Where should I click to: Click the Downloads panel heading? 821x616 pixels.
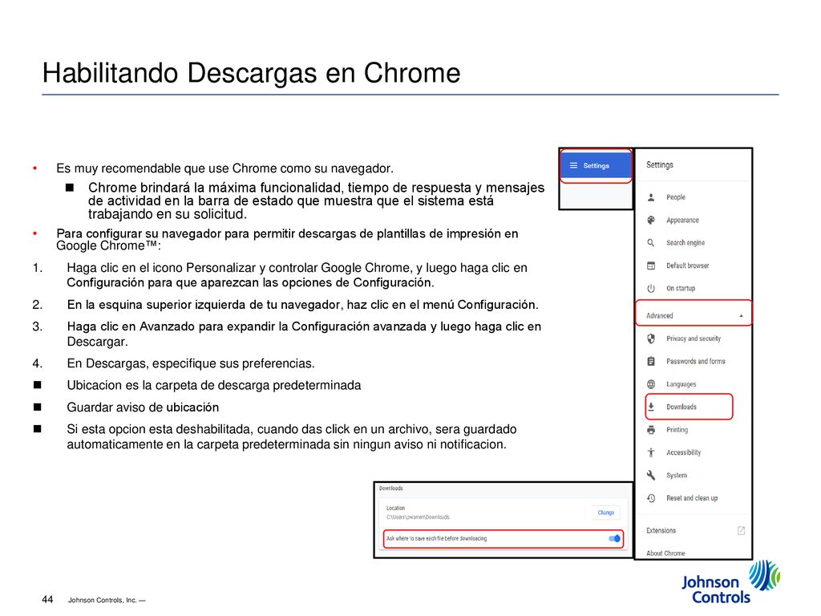(391, 488)
